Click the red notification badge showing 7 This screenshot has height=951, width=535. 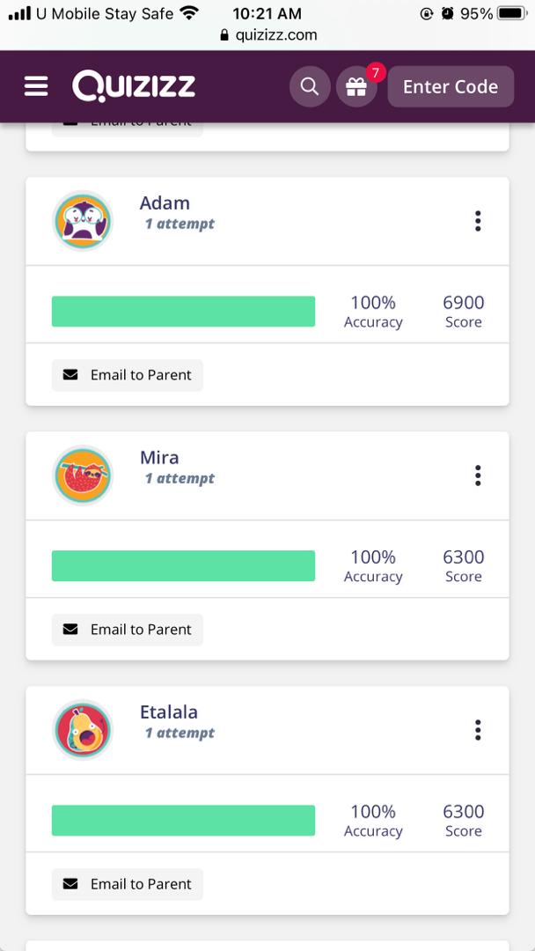[x=376, y=72]
